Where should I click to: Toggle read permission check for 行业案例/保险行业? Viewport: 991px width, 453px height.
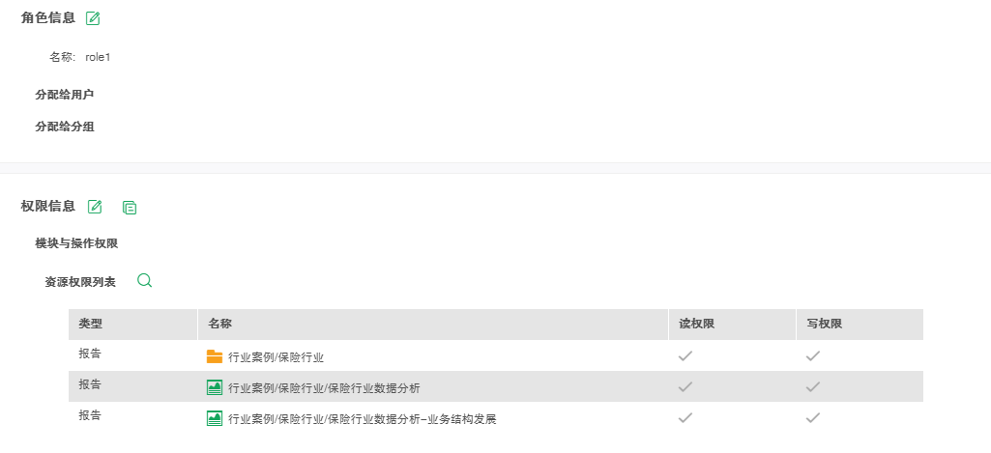685,356
